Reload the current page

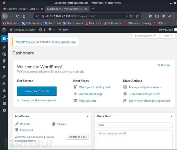[18, 16]
